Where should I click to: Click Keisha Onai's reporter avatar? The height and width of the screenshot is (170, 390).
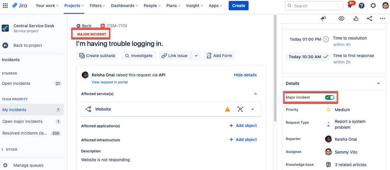point(328,139)
